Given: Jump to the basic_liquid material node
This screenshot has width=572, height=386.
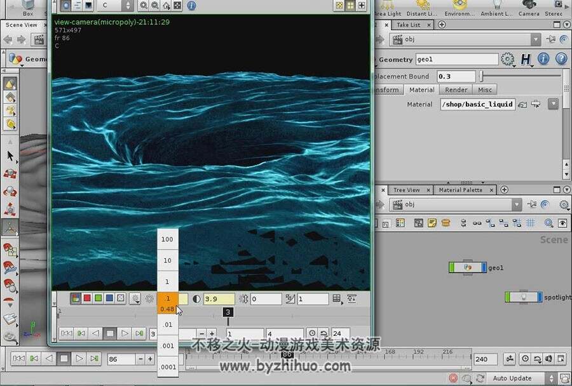Looking at the screenshot, I should click(x=522, y=105).
